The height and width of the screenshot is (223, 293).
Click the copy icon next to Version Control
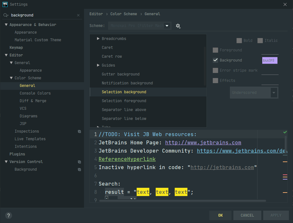[x=79, y=162]
